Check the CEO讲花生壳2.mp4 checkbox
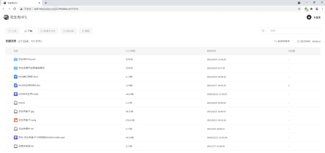Viewport: 325px width, 153px height. pos(8,94)
